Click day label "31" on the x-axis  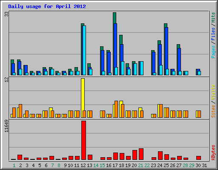point(204,165)
